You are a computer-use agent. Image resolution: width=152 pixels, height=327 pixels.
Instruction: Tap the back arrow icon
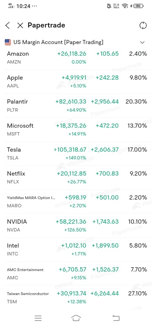click(x=8, y=25)
